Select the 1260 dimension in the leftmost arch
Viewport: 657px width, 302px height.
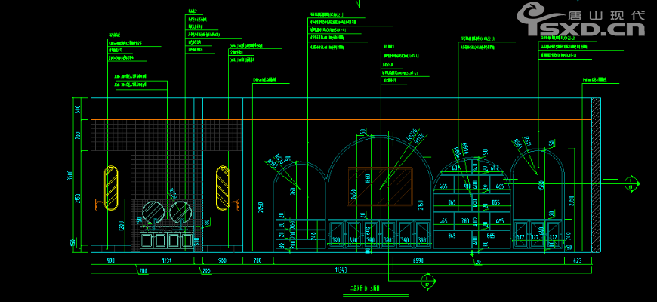tap(293, 193)
